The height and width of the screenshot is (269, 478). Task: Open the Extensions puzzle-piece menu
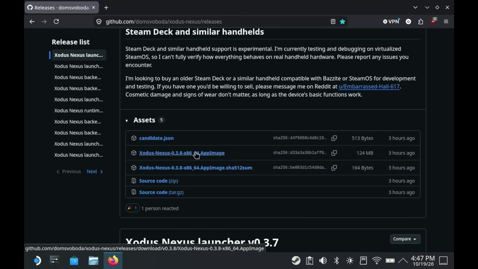point(421,22)
